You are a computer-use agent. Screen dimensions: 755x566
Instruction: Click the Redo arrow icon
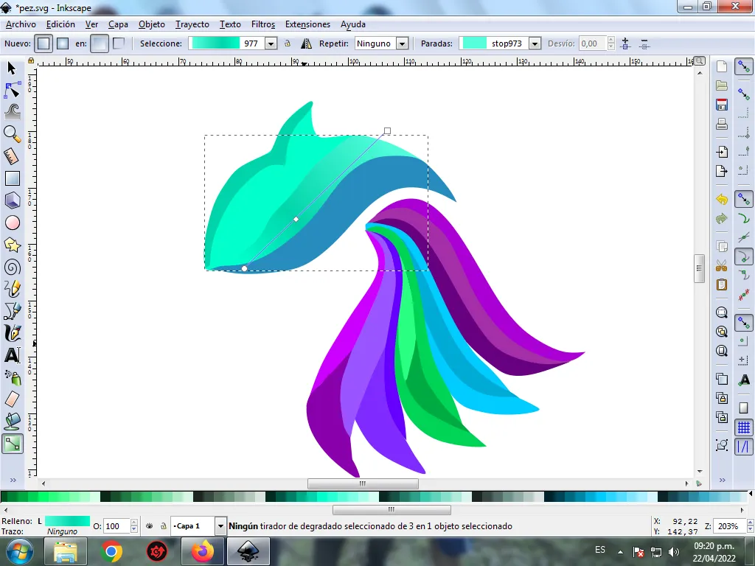(721, 219)
